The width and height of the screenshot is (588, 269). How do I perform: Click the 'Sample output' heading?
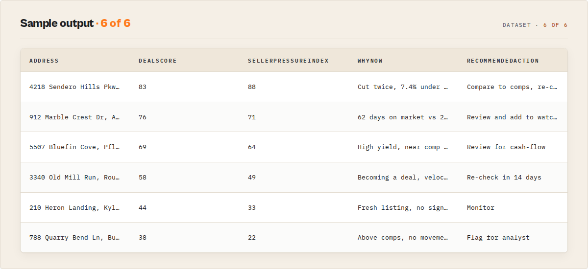pos(56,23)
